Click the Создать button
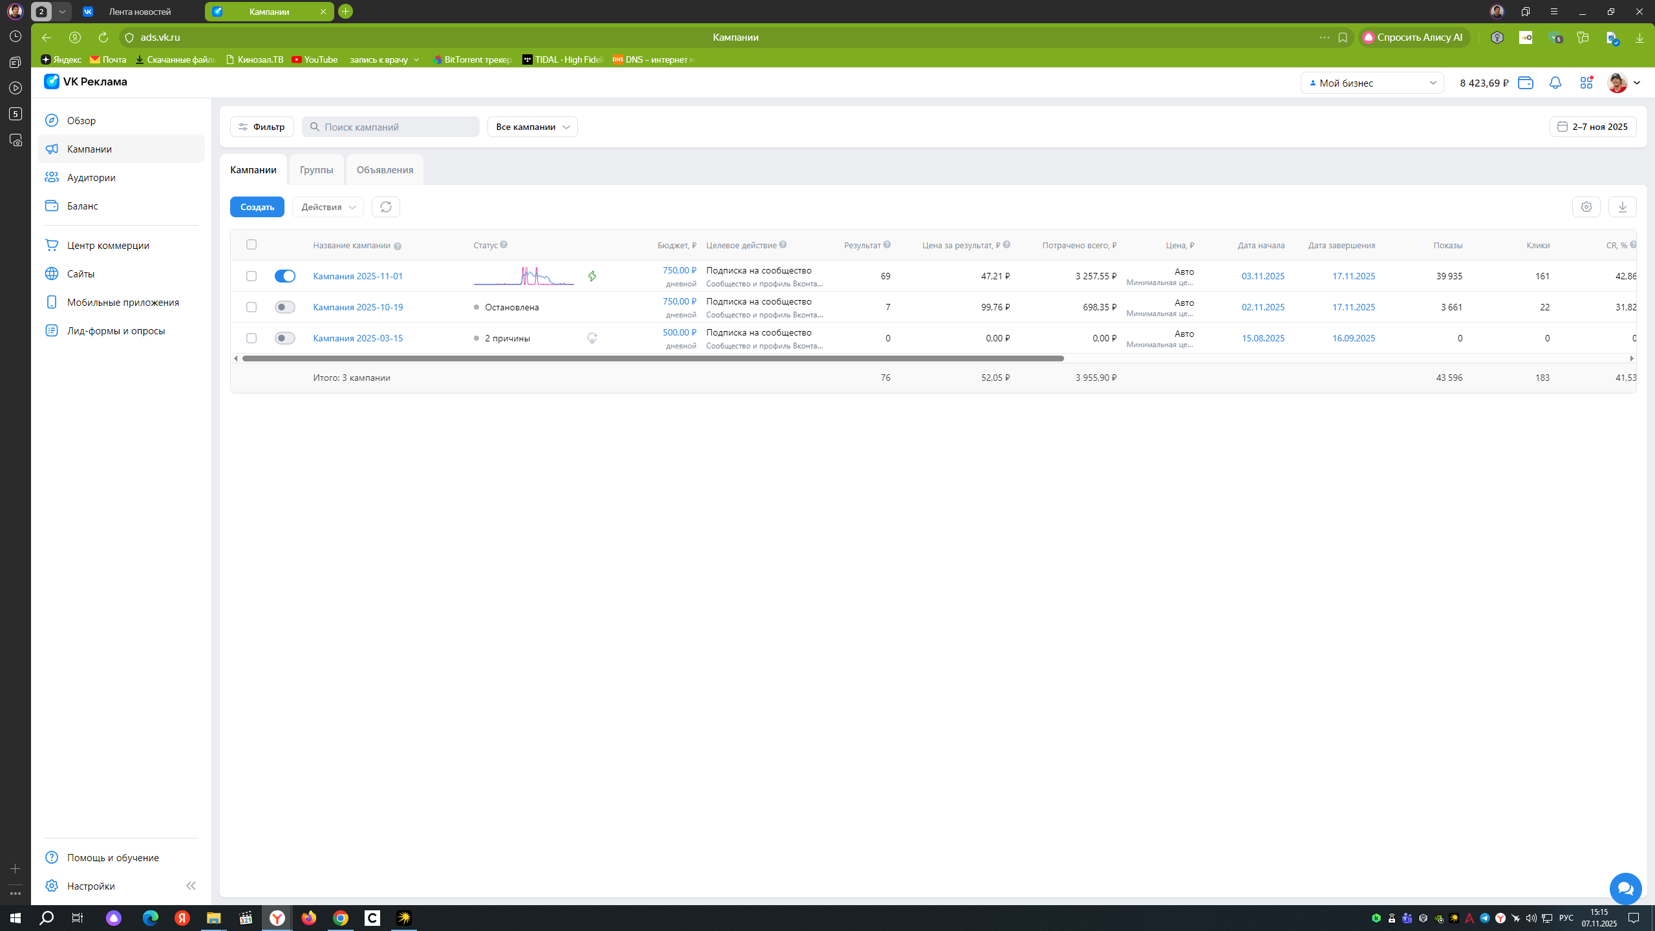Screen dimensions: 1655x931 257,207
